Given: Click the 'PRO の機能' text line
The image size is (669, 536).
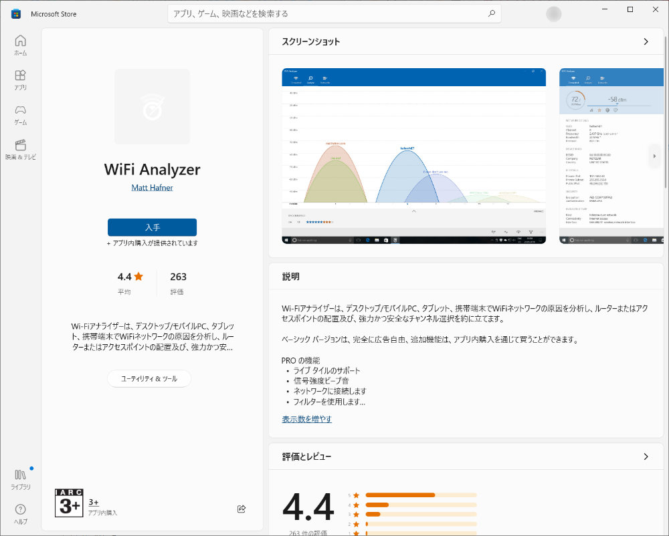Looking at the screenshot, I should click(x=301, y=360).
